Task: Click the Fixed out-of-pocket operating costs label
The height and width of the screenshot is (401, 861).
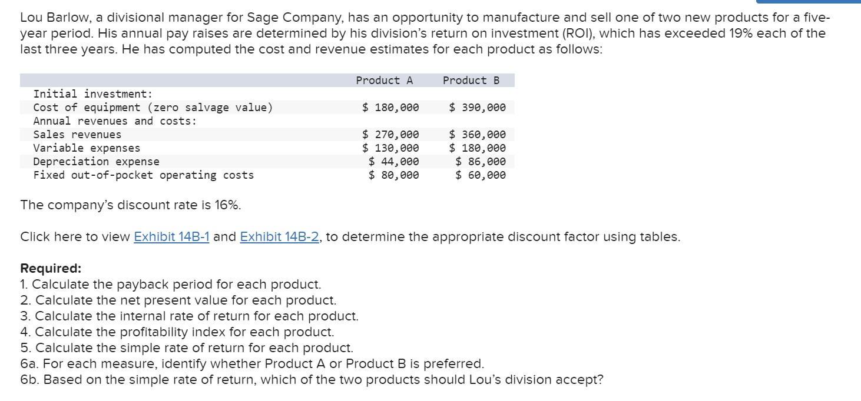Action: click(x=143, y=175)
